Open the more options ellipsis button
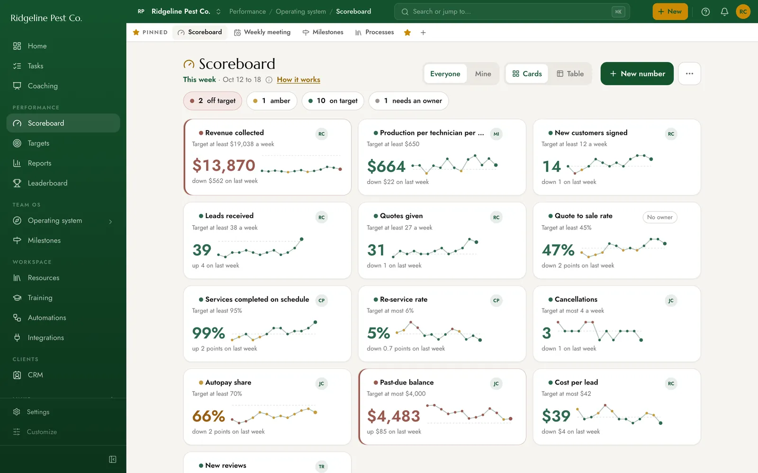This screenshot has height=473, width=758. click(689, 74)
